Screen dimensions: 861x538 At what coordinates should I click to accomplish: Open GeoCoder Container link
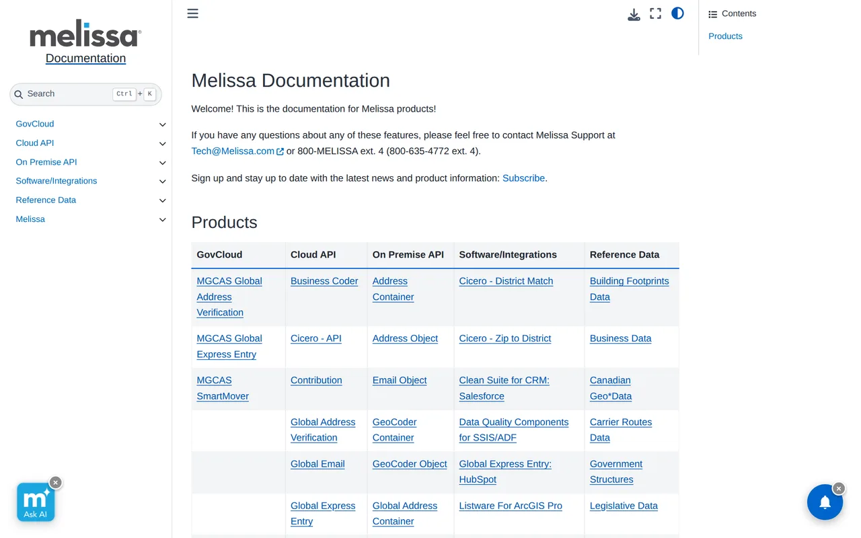(x=395, y=430)
